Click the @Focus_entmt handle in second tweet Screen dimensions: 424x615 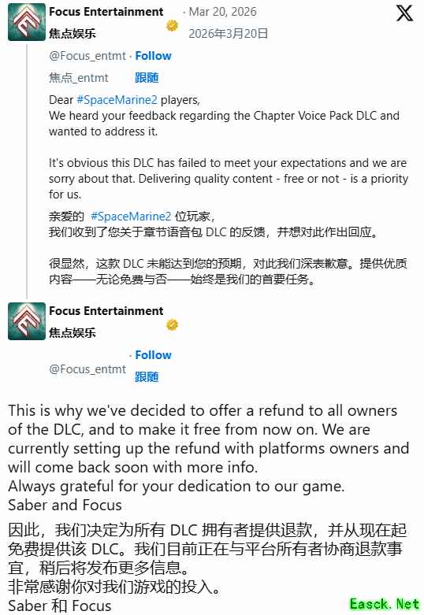(87, 369)
